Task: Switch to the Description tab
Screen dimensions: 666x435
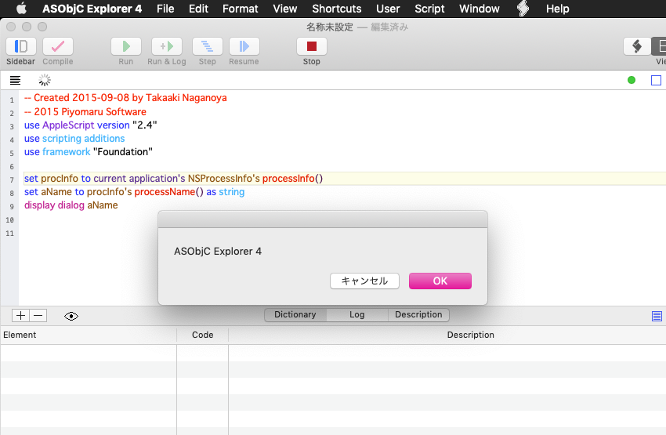Action: [418, 315]
